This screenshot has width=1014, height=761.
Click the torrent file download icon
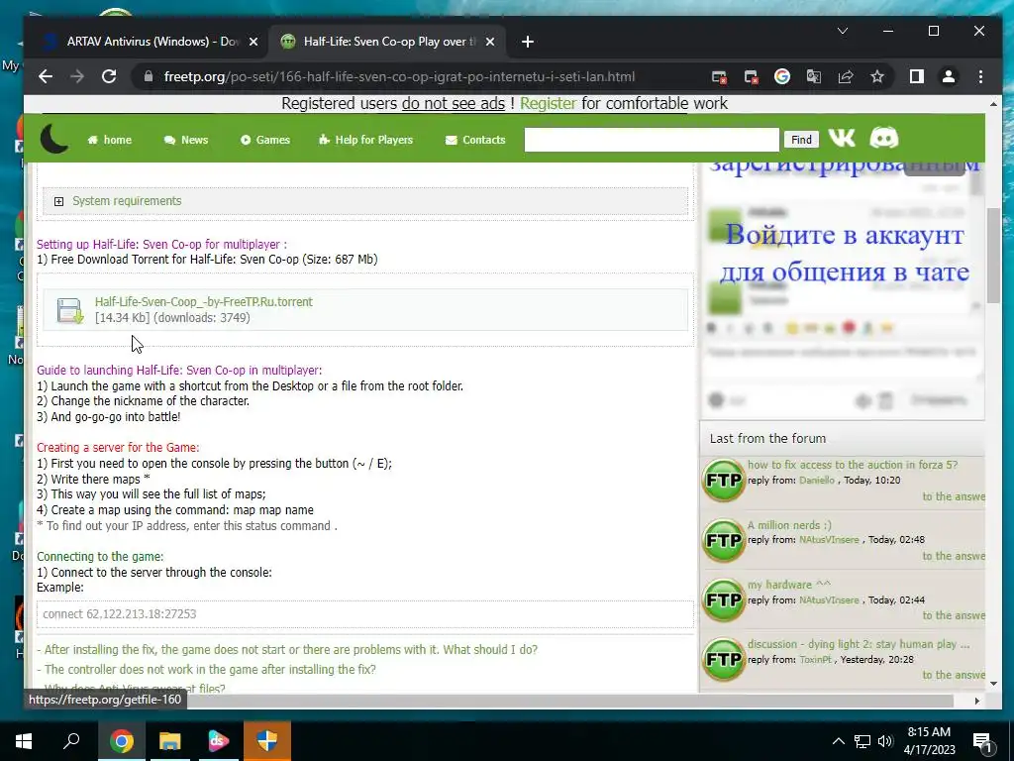tap(70, 310)
